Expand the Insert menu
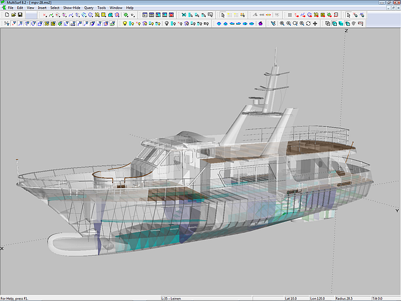401x301 pixels. [x=42, y=7]
